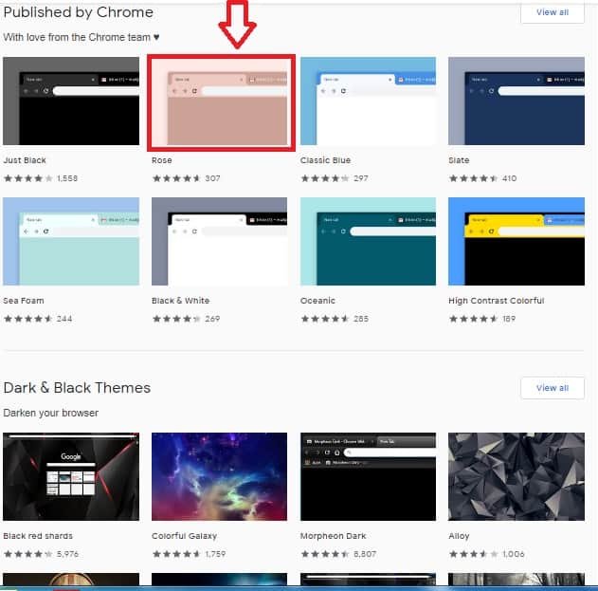This screenshot has height=591, width=598.
Task: Open the Black & White theme thumbnail
Action: point(219,241)
